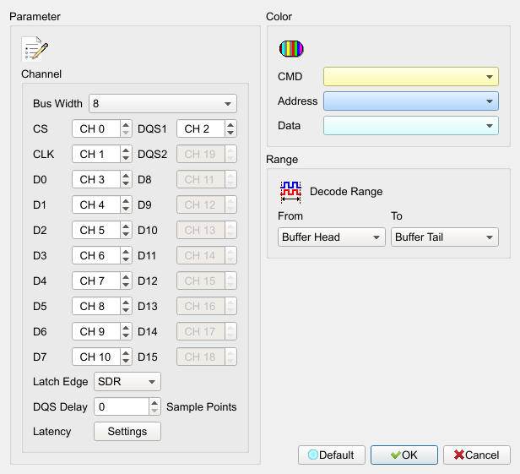Click the Latency Settings button
The height and width of the screenshot is (474, 520).
127,431
